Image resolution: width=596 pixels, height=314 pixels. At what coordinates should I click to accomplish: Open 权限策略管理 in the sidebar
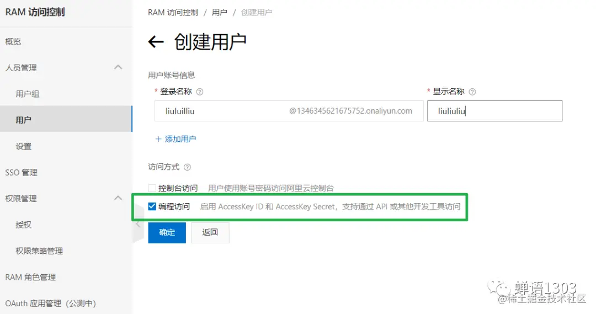click(39, 251)
